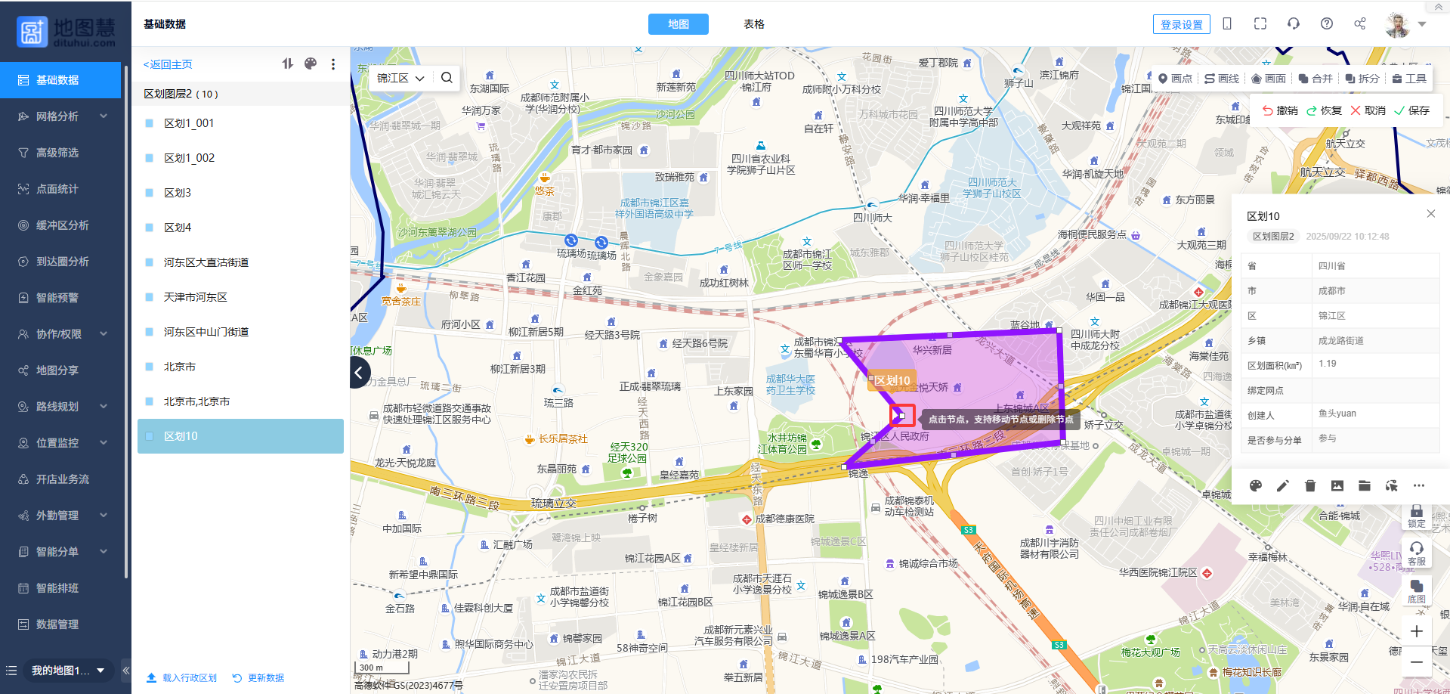Click the 底图 basemap switcher icon
Viewport: 1450px width, 694px height.
[x=1416, y=590]
